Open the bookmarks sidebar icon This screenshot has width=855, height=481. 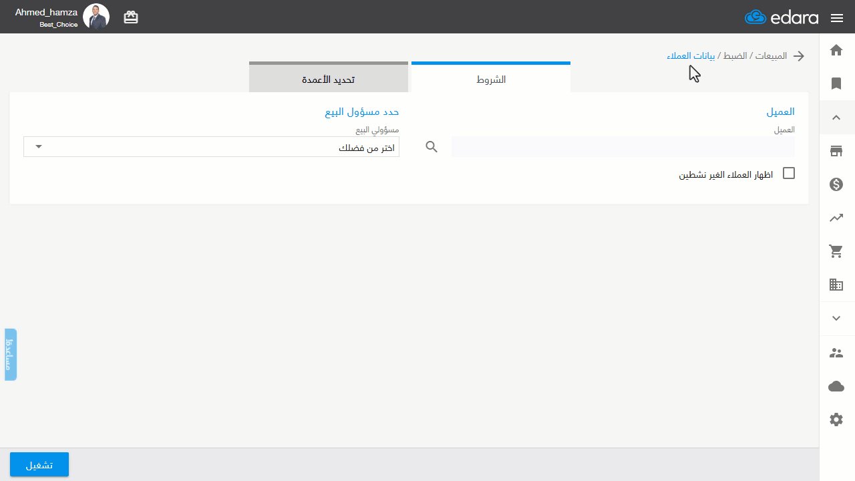click(836, 84)
